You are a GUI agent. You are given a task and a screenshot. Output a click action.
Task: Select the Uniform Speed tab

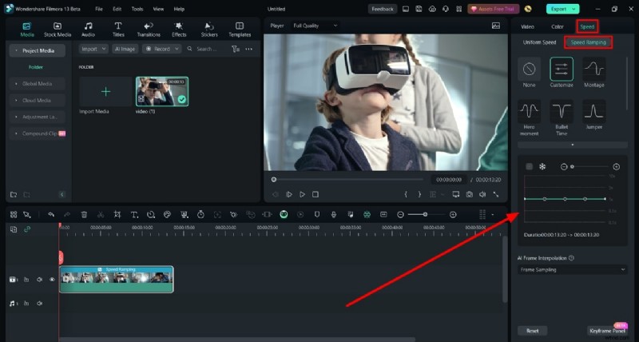click(x=539, y=42)
